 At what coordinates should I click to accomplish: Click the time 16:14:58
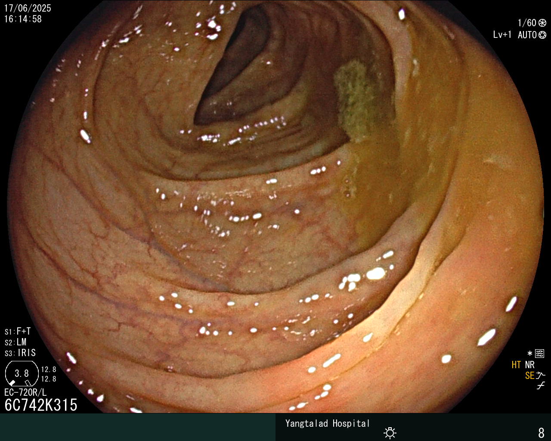pyautogui.click(x=23, y=19)
